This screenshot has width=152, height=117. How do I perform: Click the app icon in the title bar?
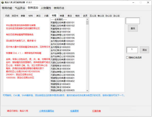pyautogui.click(x=3, y=2)
